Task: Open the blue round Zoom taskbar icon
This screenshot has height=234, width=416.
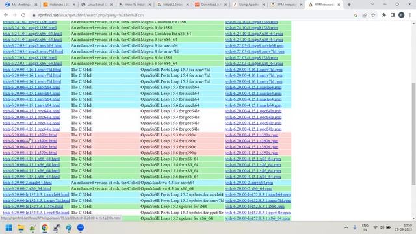Action: (81, 227)
